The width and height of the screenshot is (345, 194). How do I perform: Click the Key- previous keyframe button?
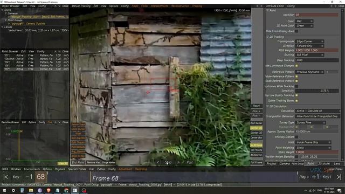pos(17,177)
